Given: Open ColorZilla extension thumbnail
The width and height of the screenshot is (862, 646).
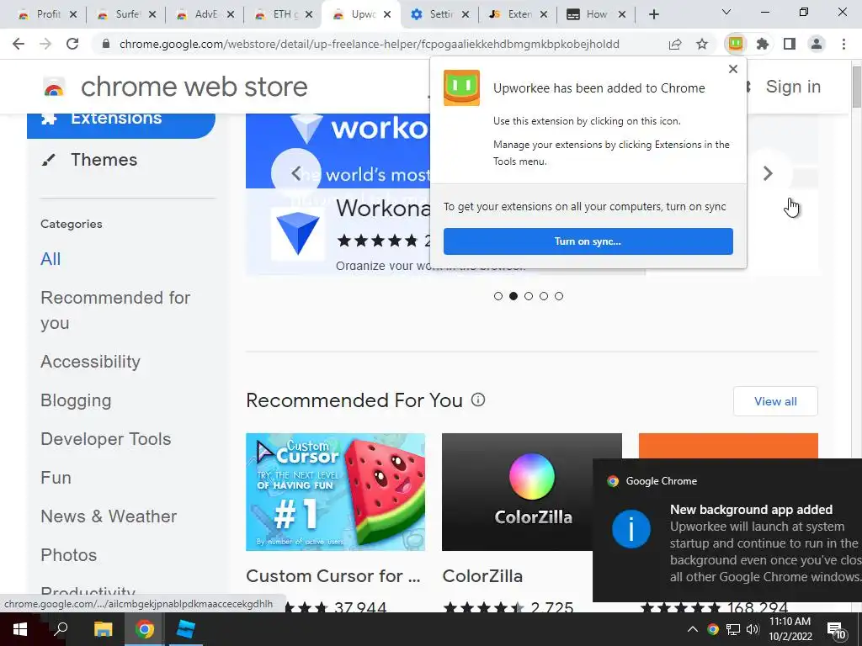Looking at the screenshot, I should 532,492.
